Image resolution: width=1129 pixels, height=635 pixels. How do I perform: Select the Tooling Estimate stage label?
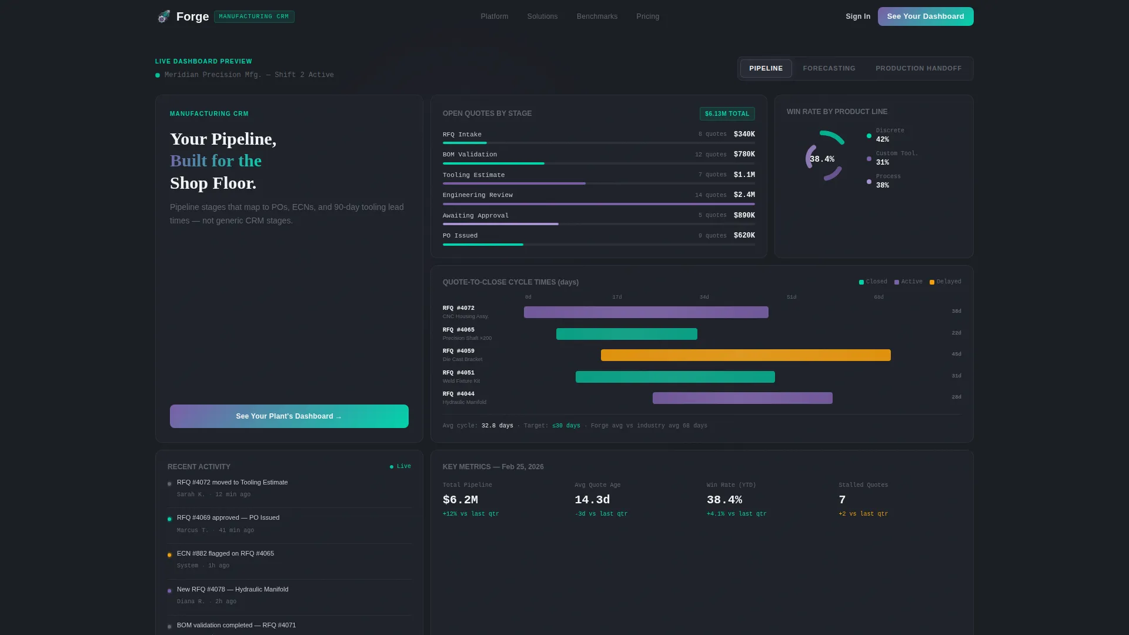(473, 175)
